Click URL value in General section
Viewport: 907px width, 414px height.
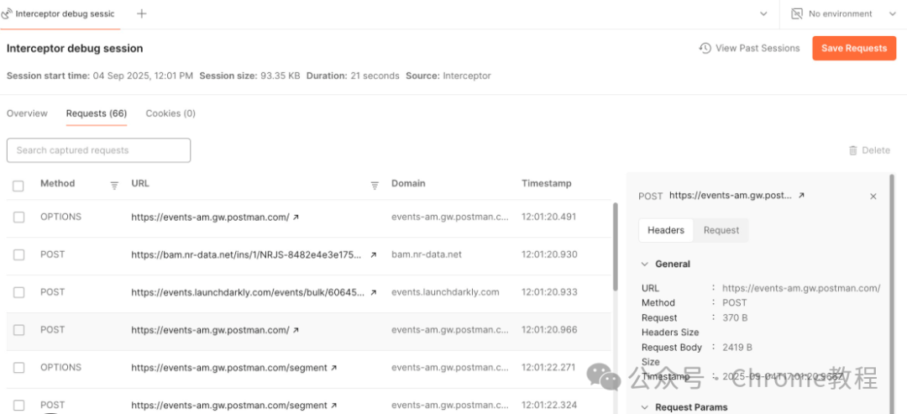[x=801, y=288]
